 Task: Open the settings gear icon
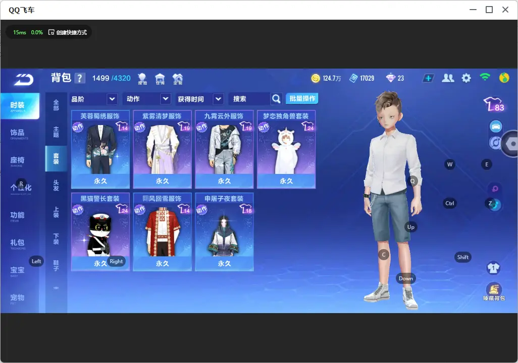click(466, 78)
